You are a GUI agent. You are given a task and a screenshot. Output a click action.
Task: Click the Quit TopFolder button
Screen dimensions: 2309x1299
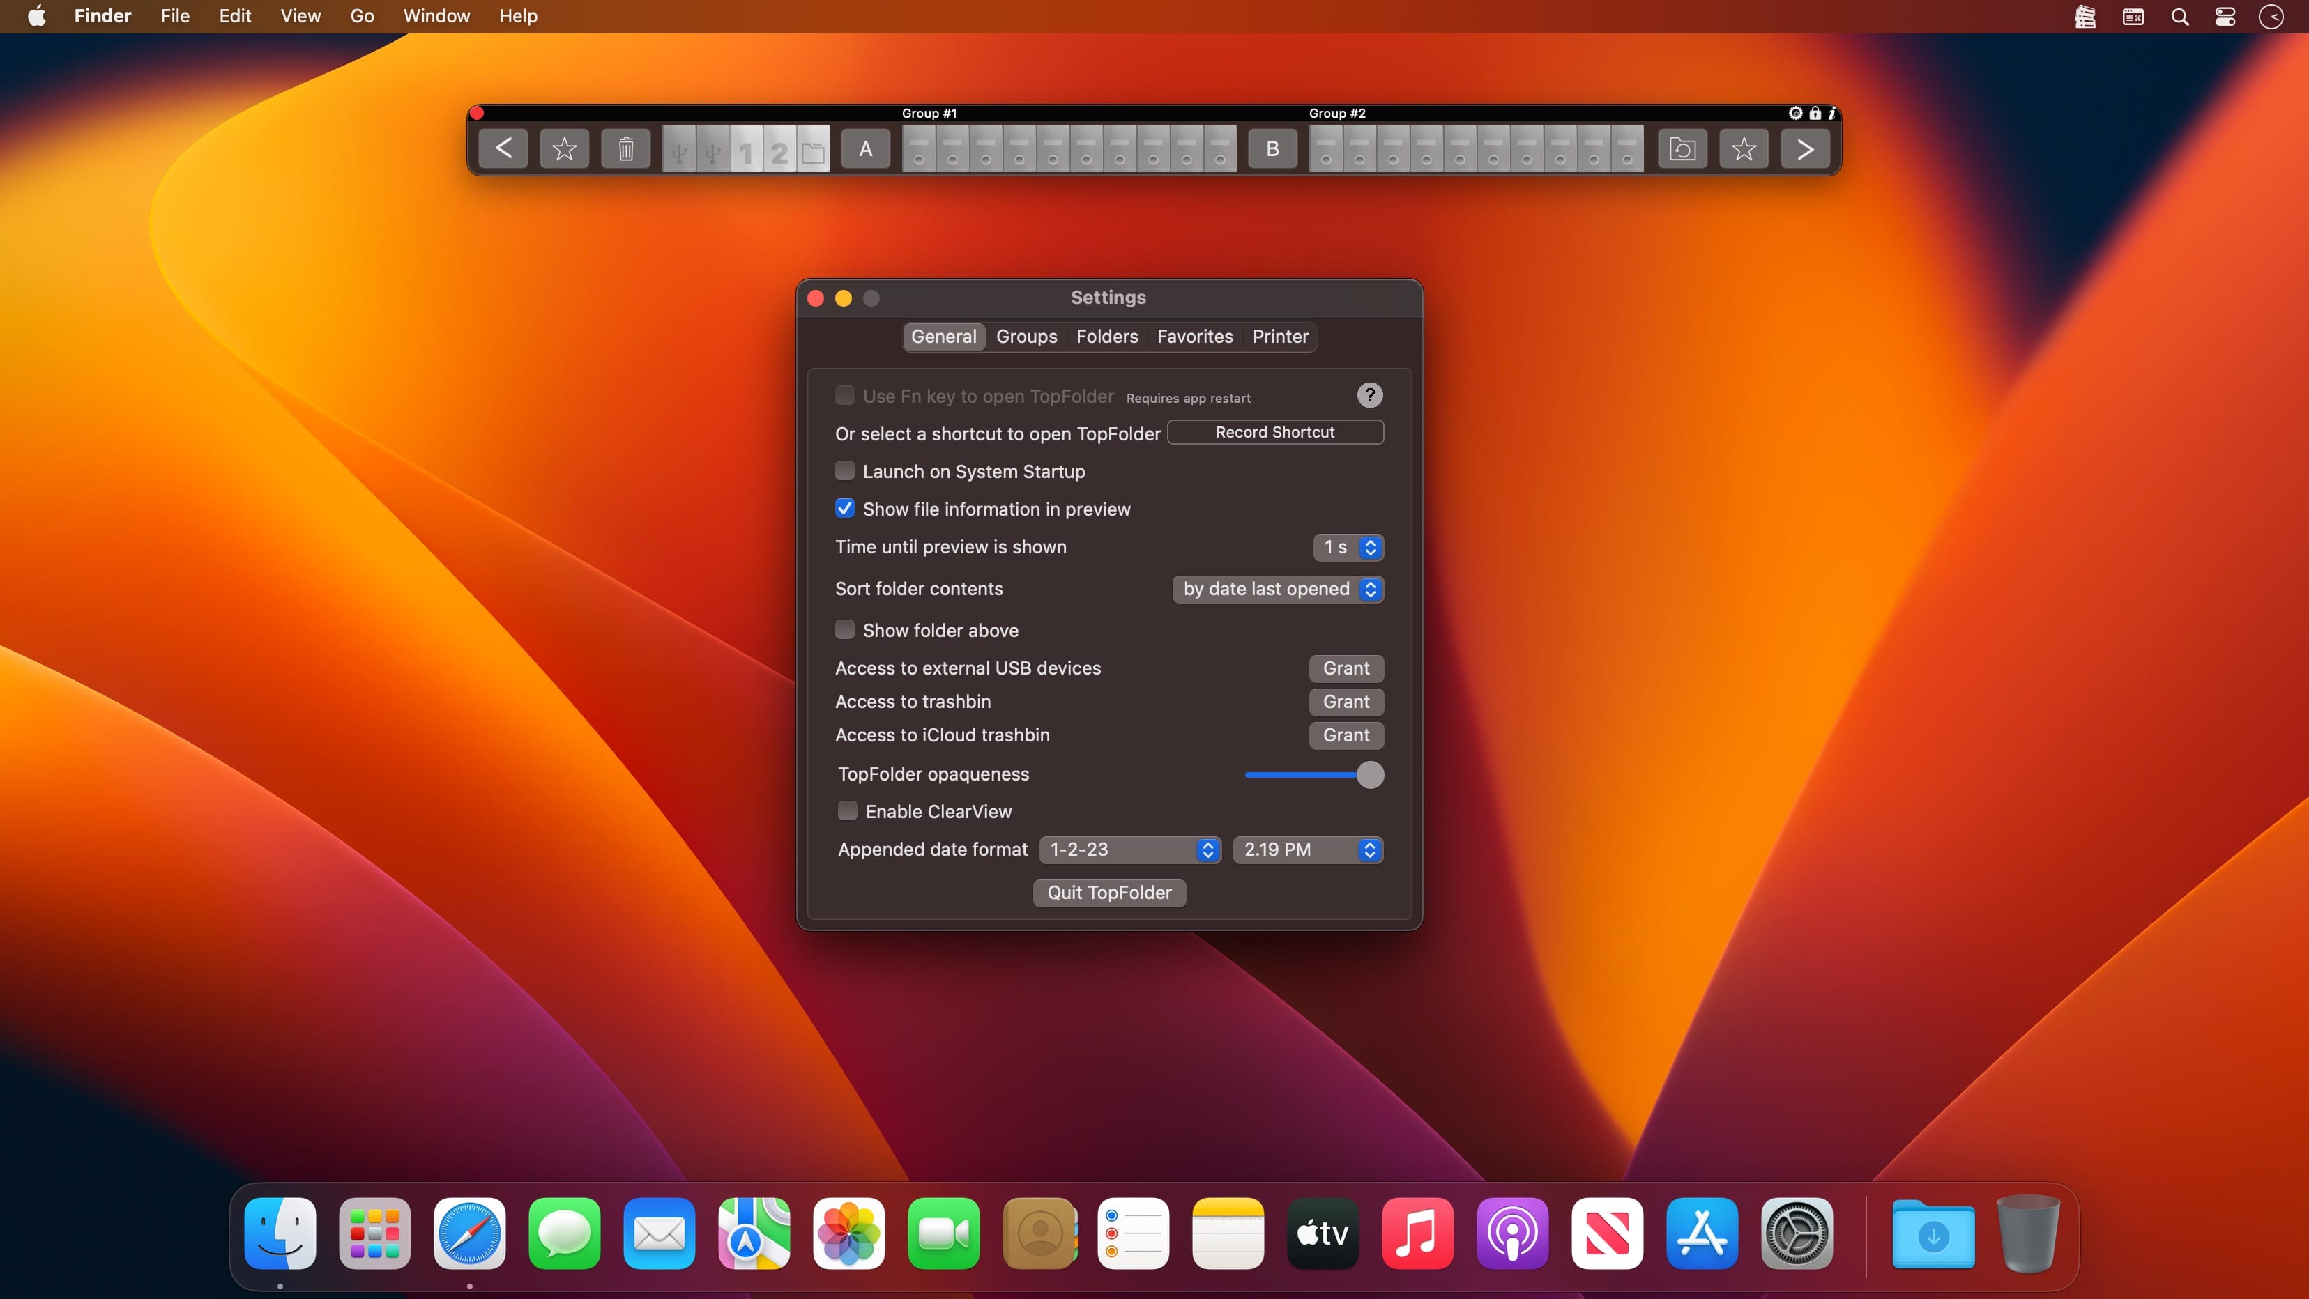[1108, 893]
